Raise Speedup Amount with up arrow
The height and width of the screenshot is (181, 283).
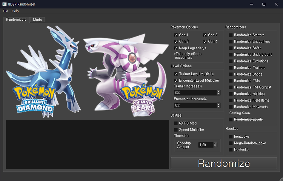click(x=215, y=144)
